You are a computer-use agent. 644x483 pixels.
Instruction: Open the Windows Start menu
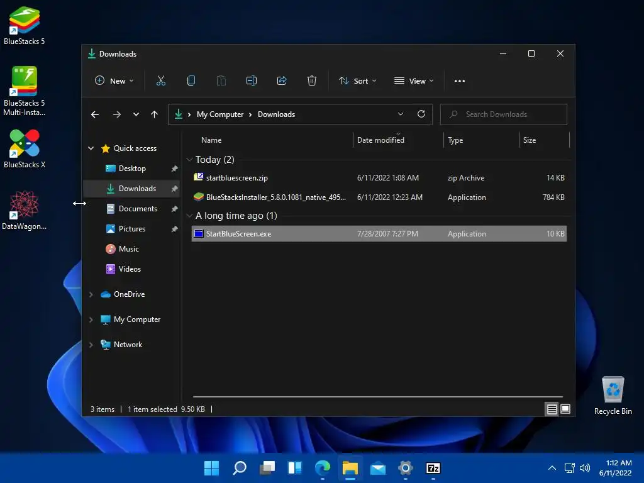click(x=211, y=468)
